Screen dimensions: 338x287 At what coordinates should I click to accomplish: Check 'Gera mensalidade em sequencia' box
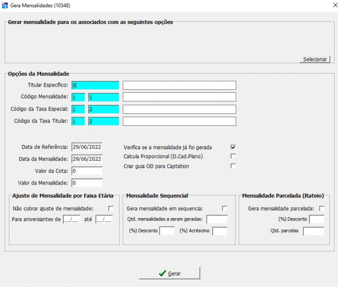225,208
